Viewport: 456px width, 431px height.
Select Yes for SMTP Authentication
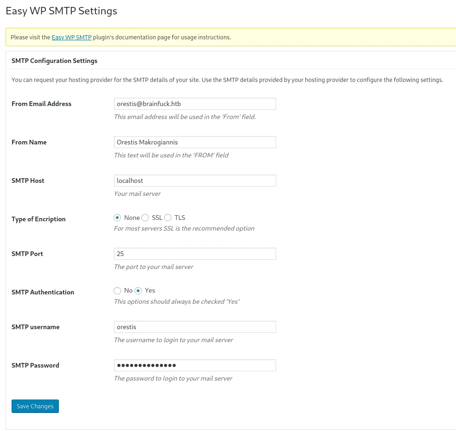pos(138,290)
